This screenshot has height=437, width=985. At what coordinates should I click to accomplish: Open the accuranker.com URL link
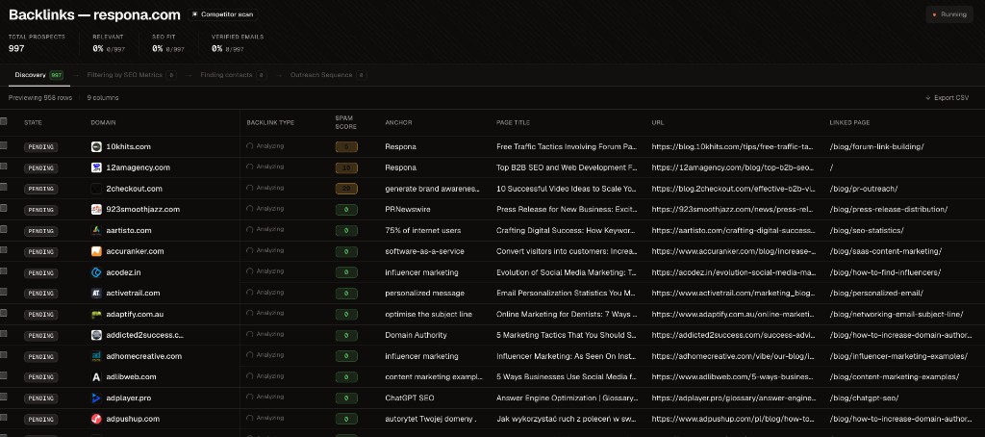733,251
